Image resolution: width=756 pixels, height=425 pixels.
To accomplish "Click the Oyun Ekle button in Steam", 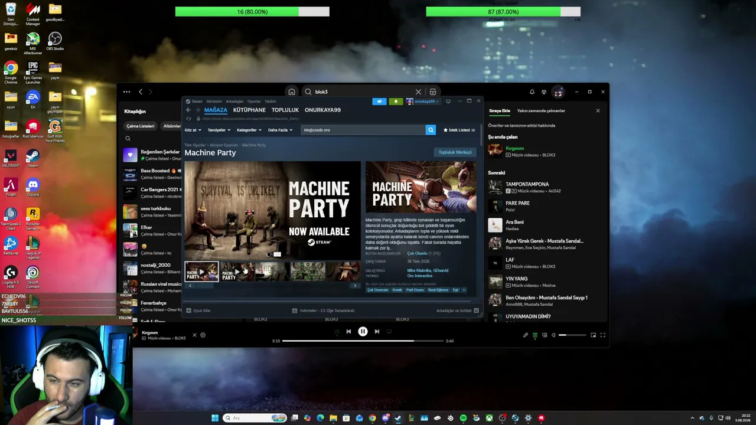I will (x=198, y=310).
